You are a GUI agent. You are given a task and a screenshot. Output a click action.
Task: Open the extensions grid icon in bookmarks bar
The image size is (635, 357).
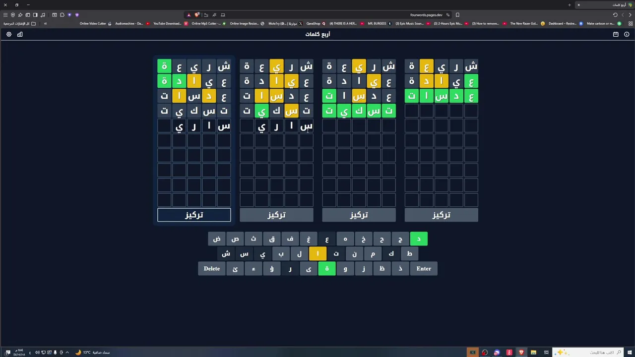point(631,23)
